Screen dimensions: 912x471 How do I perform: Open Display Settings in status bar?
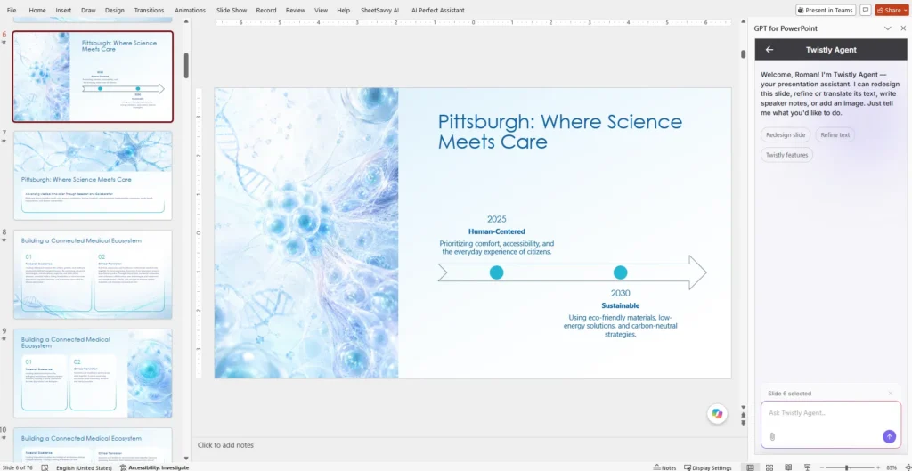(708, 467)
